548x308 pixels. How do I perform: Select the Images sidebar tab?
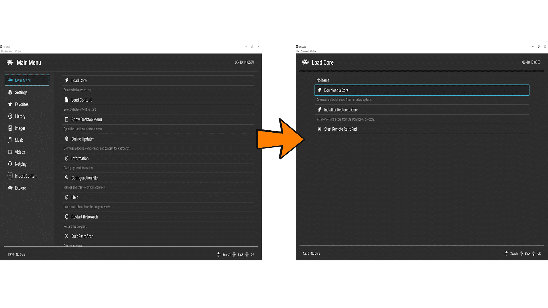coord(20,128)
